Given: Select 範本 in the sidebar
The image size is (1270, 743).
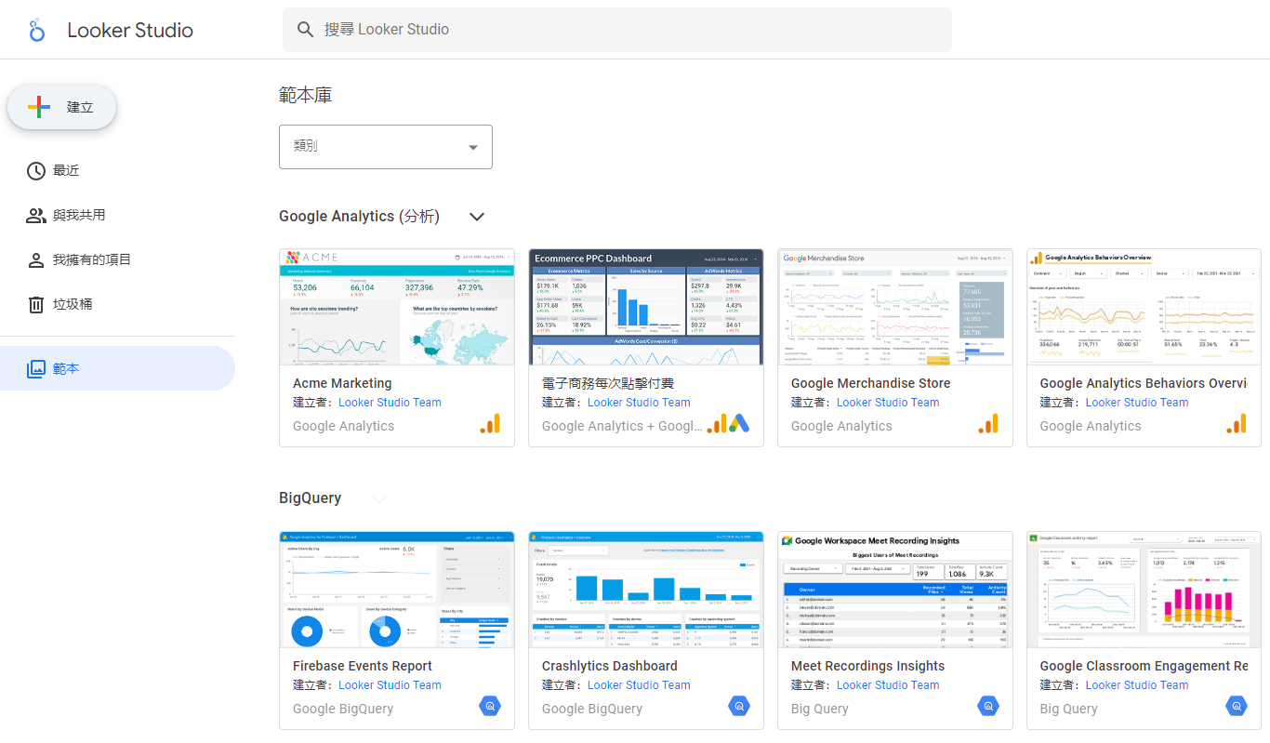Looking at the screenshot, I should [117, 368].
